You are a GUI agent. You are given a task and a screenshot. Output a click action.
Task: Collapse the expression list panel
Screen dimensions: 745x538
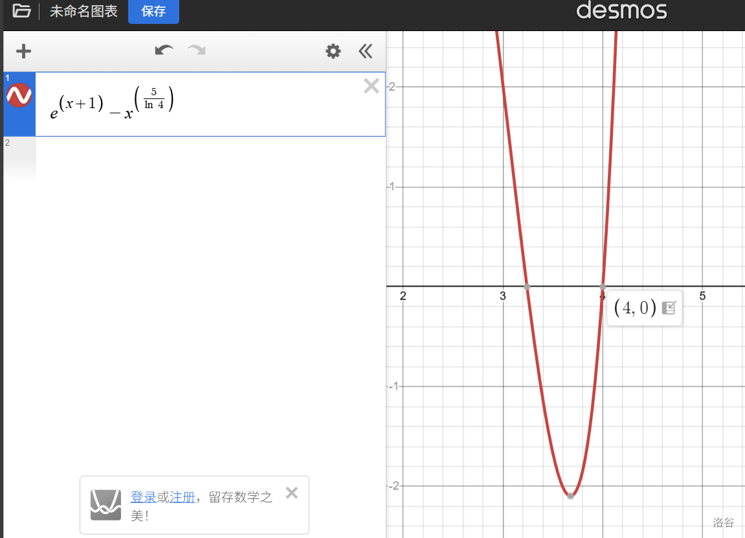coord(366,52)
